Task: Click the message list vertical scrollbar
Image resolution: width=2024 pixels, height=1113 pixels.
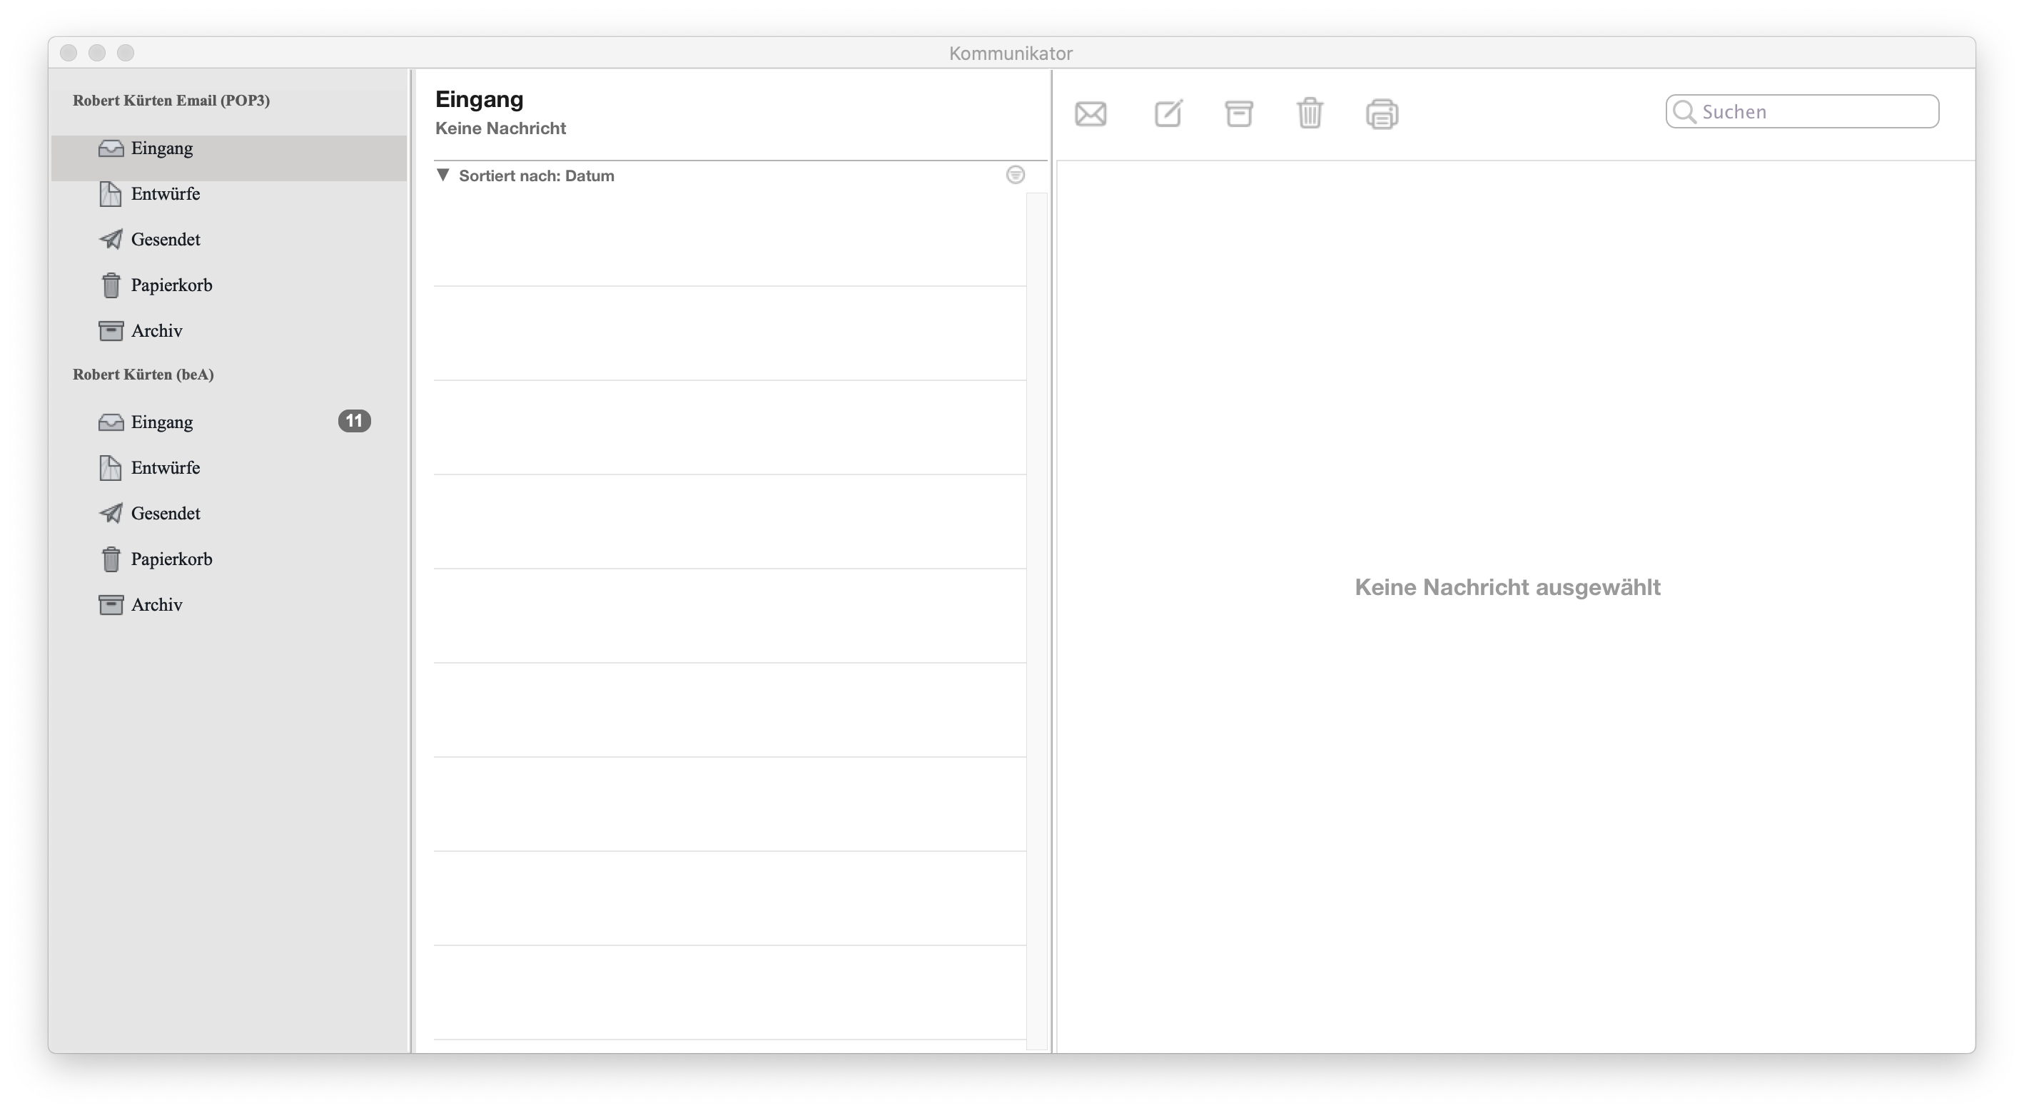Action: (x=1037, y=621)
